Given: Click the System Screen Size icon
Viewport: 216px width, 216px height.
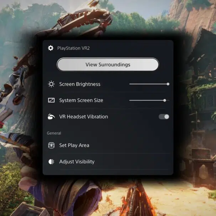Looking at the screenshot, I should pyautogui.click(x=51, y=100).
